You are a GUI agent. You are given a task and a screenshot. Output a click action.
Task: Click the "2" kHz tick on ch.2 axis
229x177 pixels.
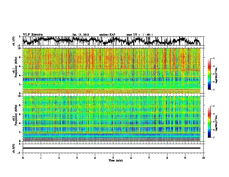pos(21,132)
